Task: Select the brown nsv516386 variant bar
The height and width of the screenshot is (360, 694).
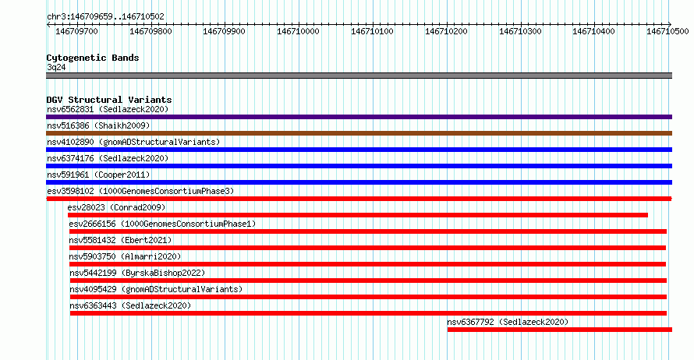Action: [x=359, y=133]
